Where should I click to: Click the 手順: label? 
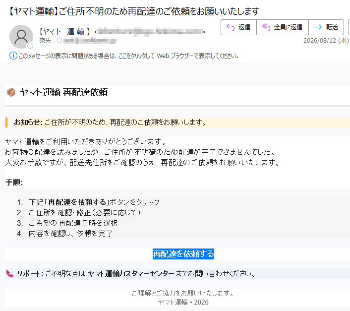[x=14, y=183]
